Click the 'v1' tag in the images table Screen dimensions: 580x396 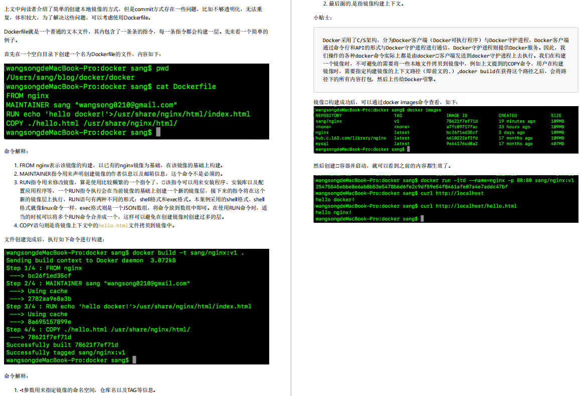click(397, 121)
